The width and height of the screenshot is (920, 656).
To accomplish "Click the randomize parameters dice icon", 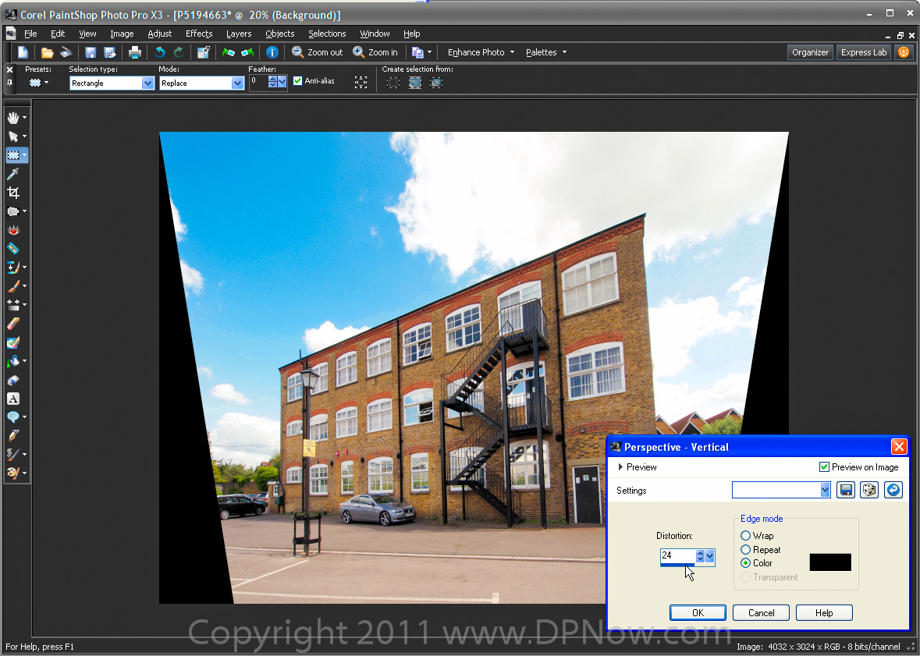I will pyautogui.click(x=868, y=490).
